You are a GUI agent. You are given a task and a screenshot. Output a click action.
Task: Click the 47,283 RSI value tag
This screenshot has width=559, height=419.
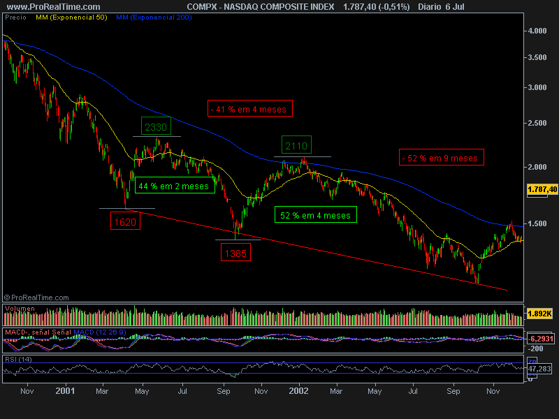(539, 369)
